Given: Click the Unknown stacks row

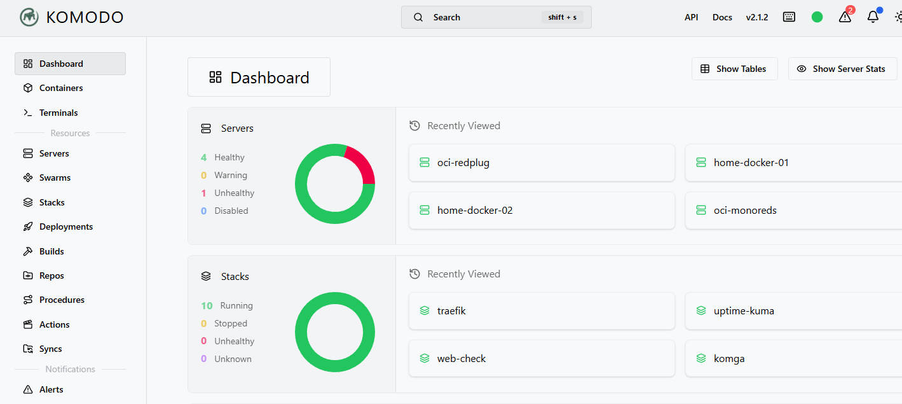Looking at the screenshot, I should (x=226, y=359).
